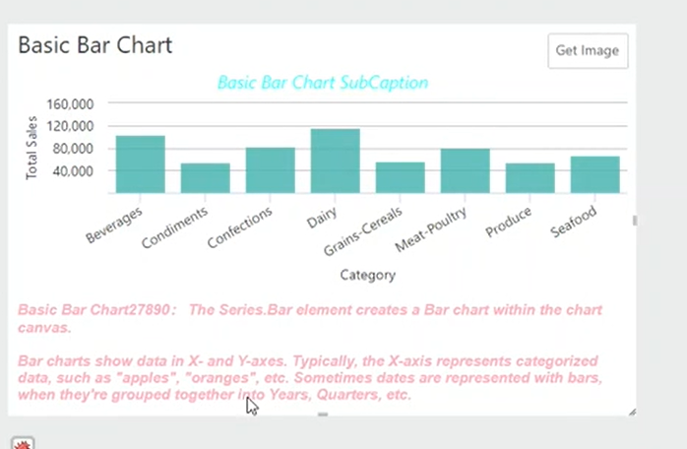Screen dimensions: 687x449
Task: Click the bottom edge resize grip
Action: click(323, 414)
